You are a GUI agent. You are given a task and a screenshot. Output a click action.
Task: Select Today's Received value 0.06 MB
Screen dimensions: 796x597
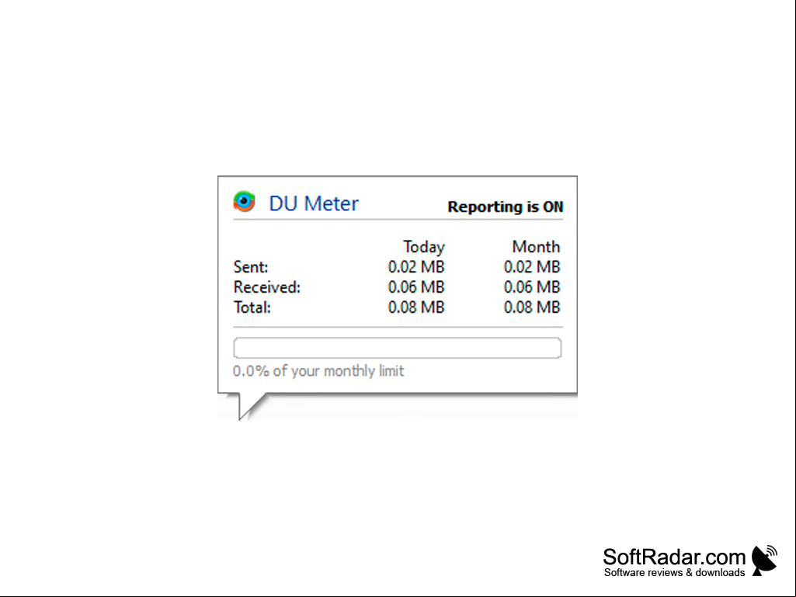pos(416,287)
